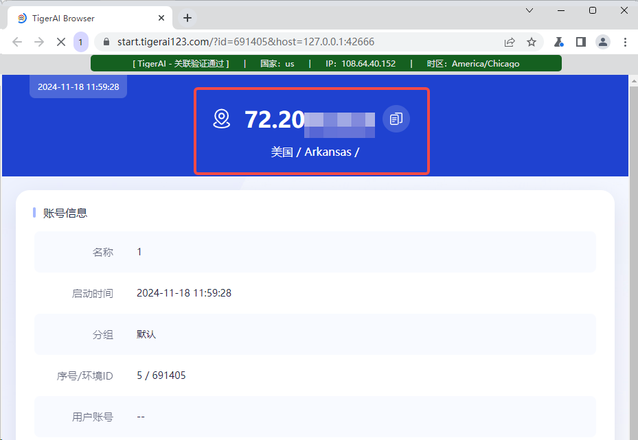
Task: Click the scrollbar up arrow
Action: (633, 81)
